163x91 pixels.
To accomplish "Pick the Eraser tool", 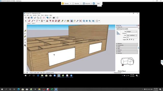I will click(x=29, y=21).
